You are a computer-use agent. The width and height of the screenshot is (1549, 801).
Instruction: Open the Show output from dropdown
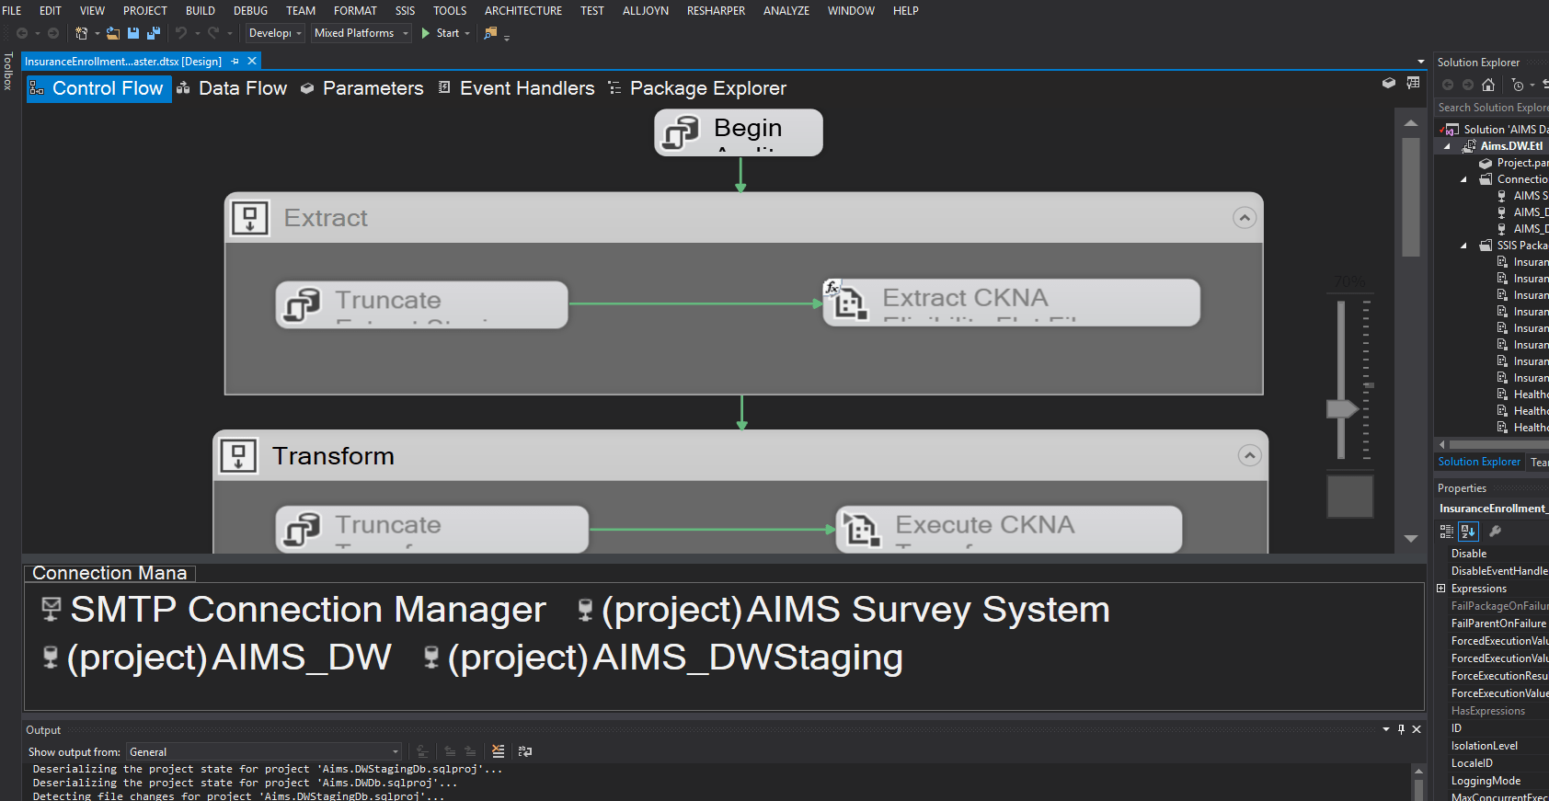point(264,752)
